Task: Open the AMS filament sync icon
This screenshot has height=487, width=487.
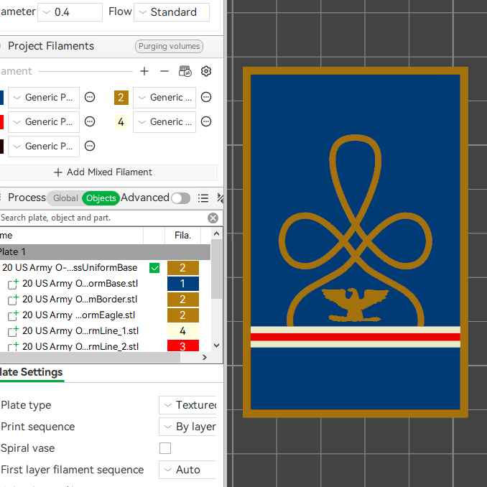Action: 185,71
